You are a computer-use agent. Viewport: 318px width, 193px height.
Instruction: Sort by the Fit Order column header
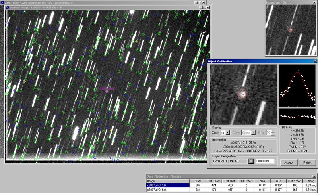click(246, 181)
